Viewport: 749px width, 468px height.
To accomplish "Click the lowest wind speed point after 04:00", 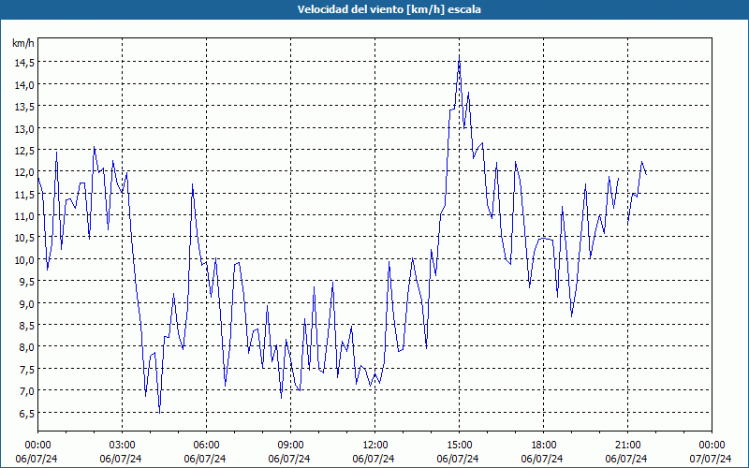I will tap(159, 412).
